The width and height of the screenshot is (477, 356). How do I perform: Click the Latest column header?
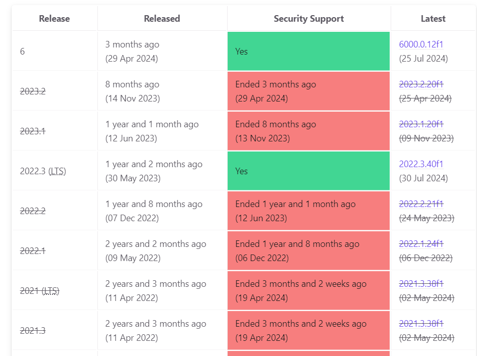pos(433,19)
